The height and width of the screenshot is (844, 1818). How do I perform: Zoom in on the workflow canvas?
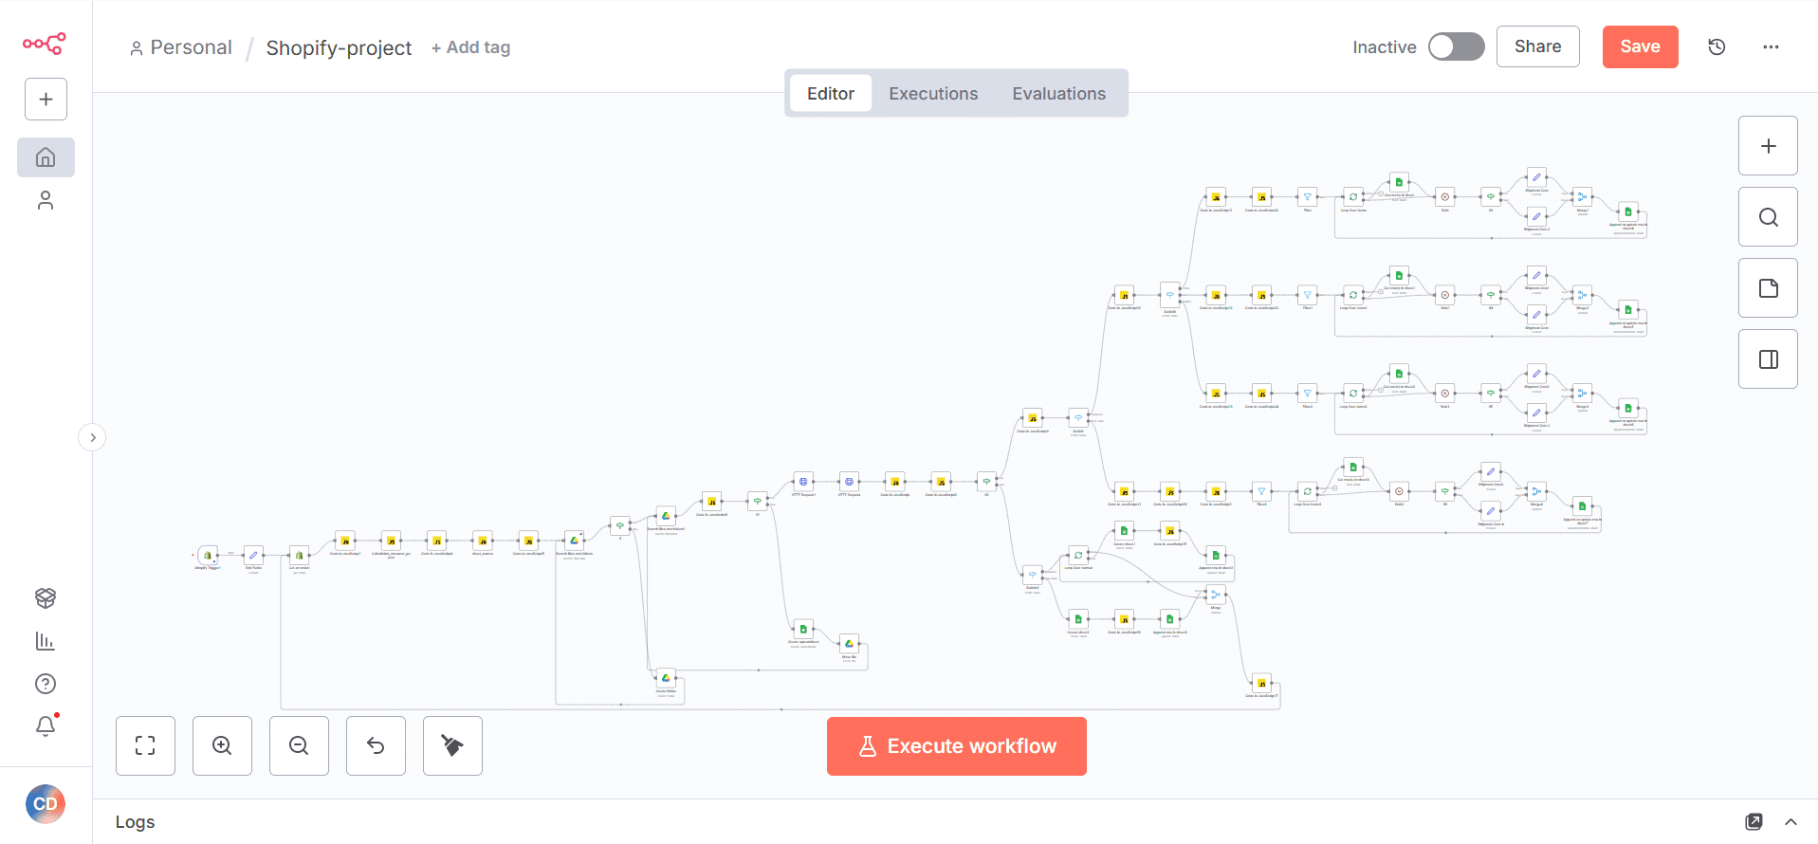(x=222, y=745)
